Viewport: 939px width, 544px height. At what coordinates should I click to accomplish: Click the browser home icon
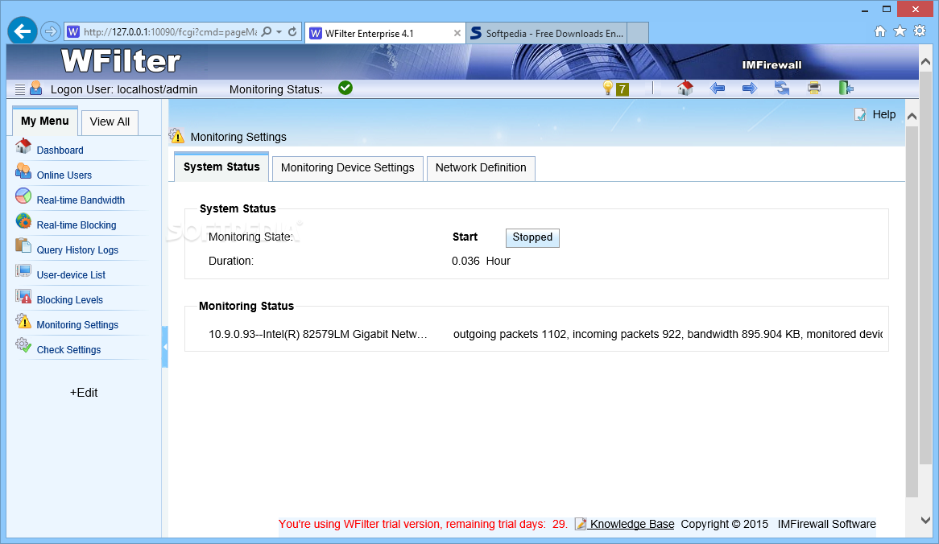[x=879, y=31]
